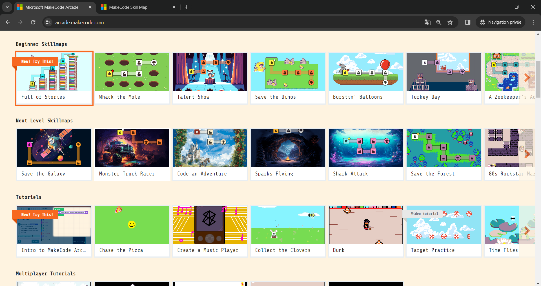Bookmark this page with the star icon
This screenshot has width=541, height=286.
pos(450,22)
